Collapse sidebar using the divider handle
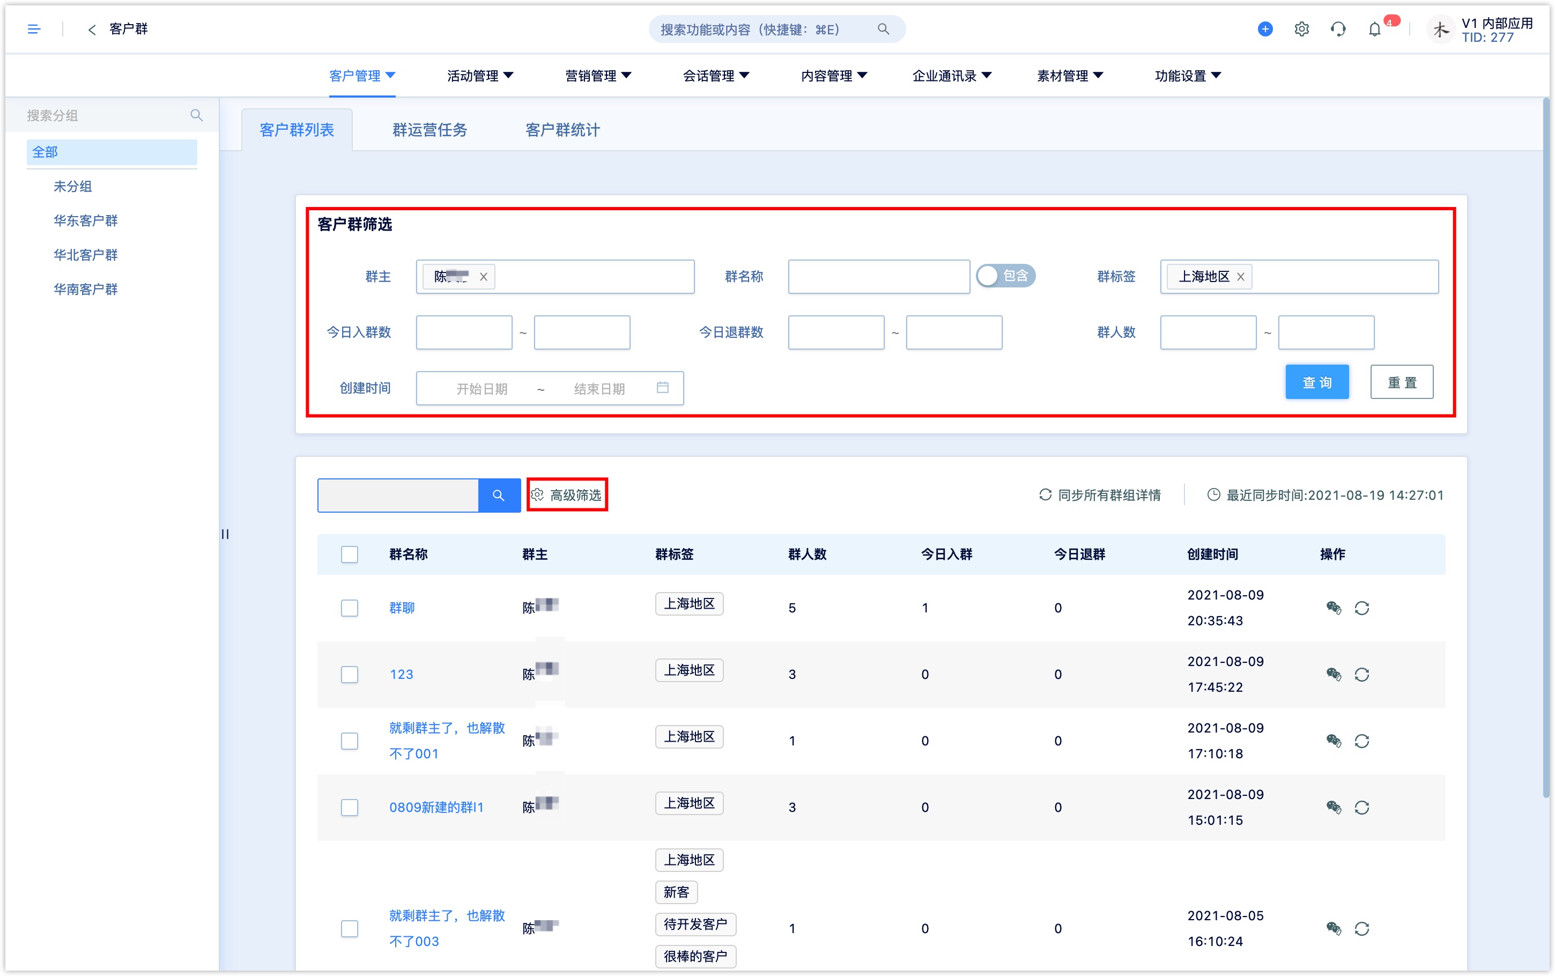1555x976 pixels. 225,534
